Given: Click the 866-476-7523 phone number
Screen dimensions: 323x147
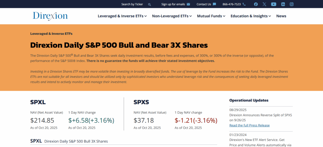Looking at the screenshot, I should pyautogui.click(x=232, y=4).
